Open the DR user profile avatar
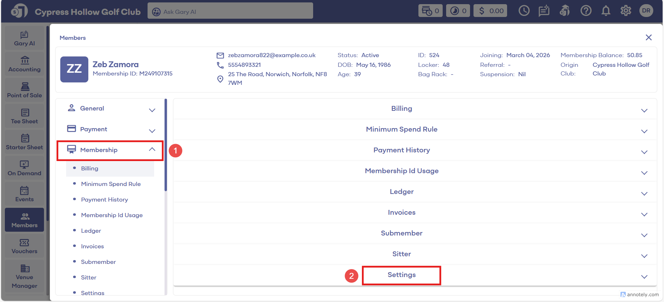The width and height of the screenshot is (664, 302). tap(646, 11)
